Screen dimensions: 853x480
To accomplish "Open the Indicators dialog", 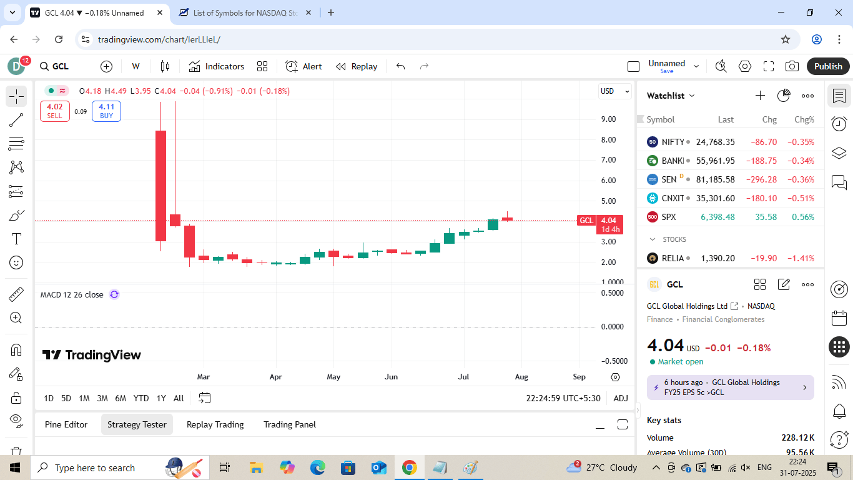I will tap(217, 66).
